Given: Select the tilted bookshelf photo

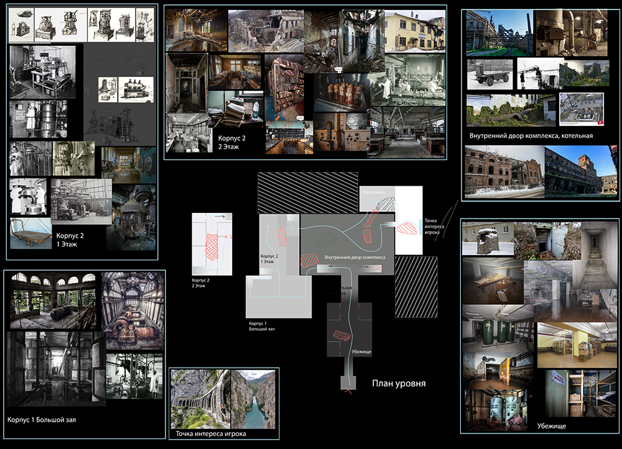Looking at the screenshot, I should point(284,87).
